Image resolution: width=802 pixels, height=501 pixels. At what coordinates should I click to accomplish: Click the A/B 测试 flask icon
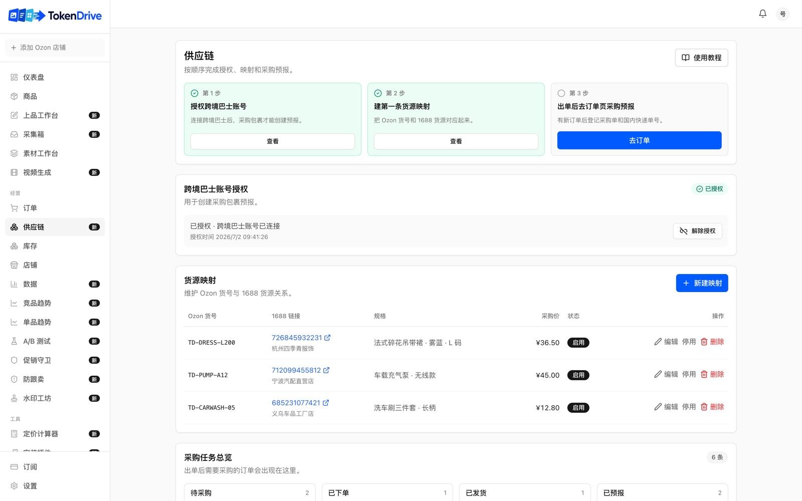(x=14, y=341)
